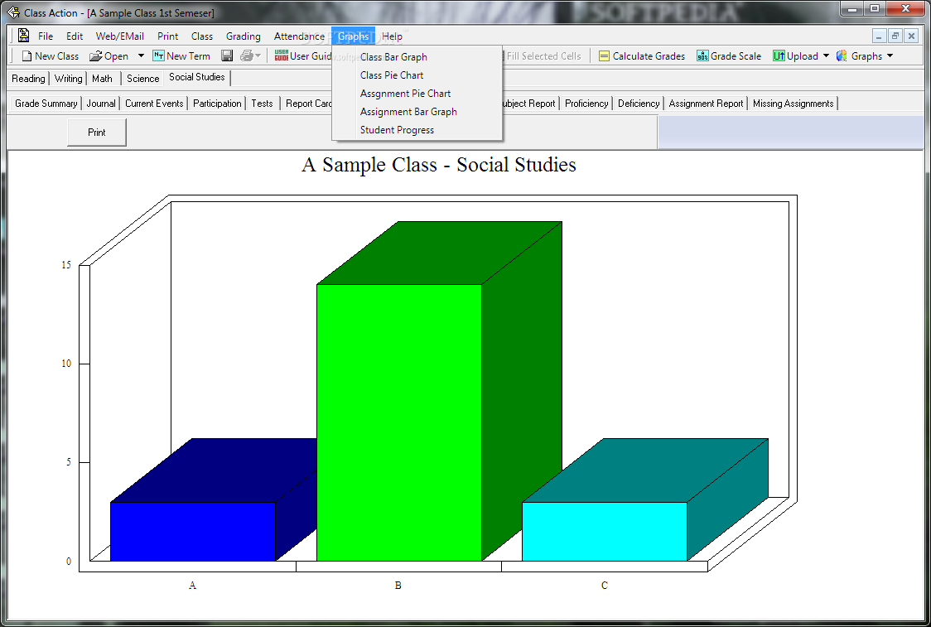Open the Current Events tab
Image resolution: width=931 pixels, height=627 pixels.
154,104
